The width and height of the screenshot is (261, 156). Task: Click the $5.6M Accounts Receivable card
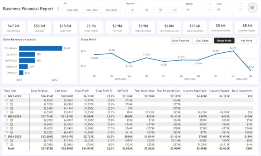click(221, 28)
